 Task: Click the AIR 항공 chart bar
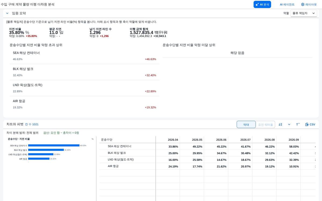point(39,159)
